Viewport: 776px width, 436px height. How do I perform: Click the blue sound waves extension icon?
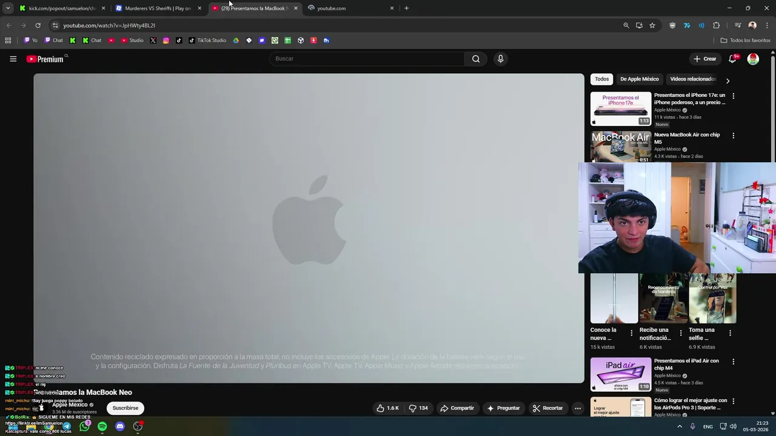[x=701, y=25]
